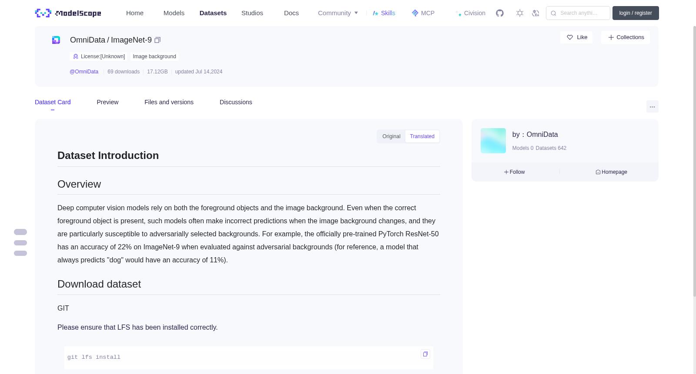Click the GIT label text

pos(63,308)
